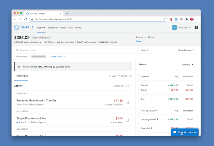
Task: Click the $385.09 Safe-to-Spend amount
Action: [x=22, y=38]
